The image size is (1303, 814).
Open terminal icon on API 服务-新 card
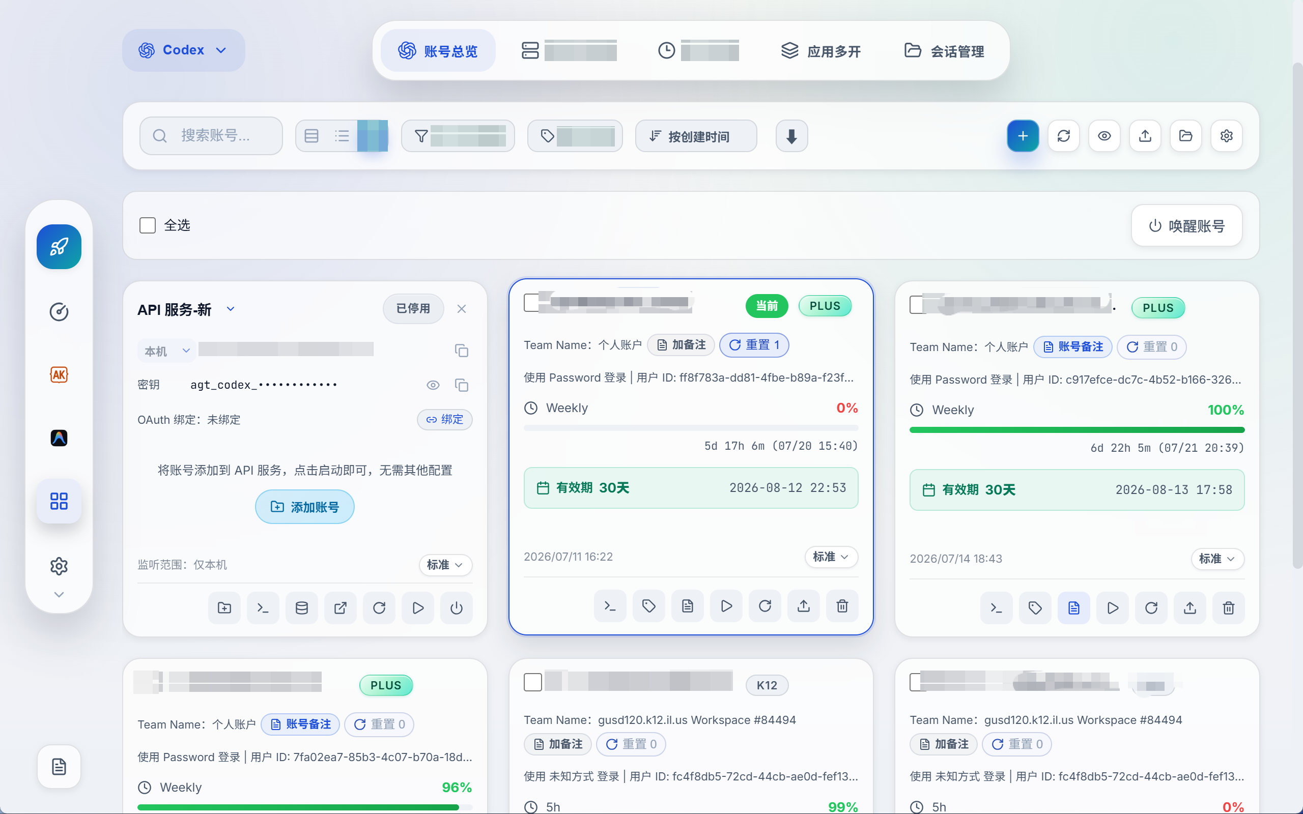(263, 608)
